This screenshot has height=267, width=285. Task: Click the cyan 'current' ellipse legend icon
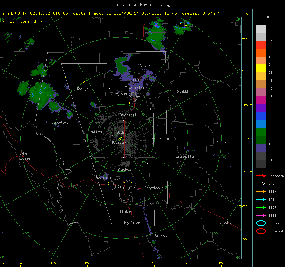(x=261, y=223)
